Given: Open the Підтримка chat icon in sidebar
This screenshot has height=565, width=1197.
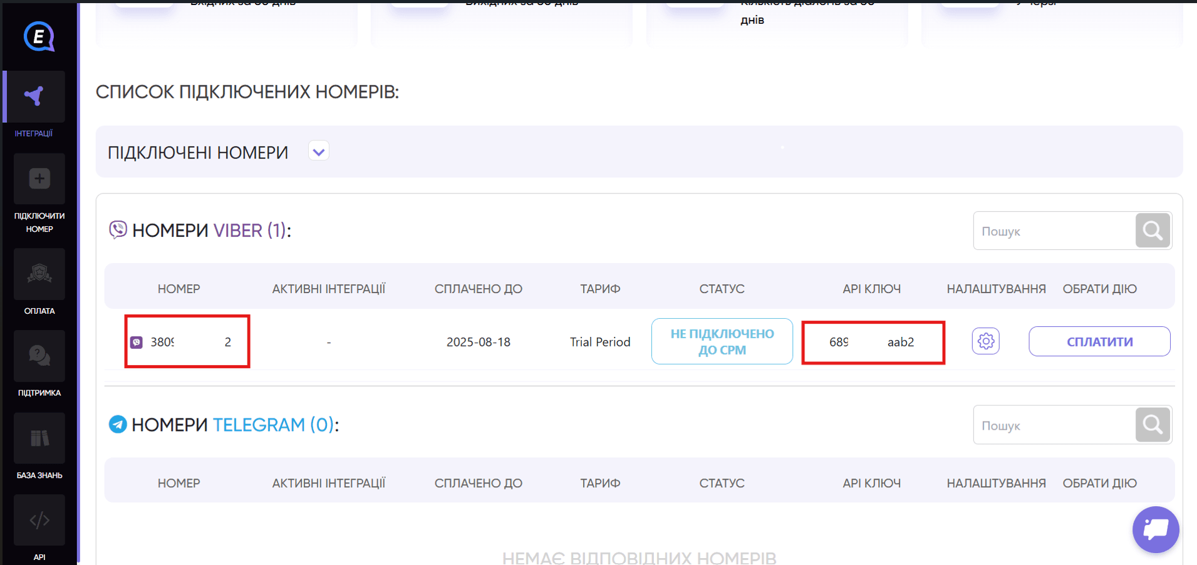Looking at the screenshot, I should coord(39,356).
